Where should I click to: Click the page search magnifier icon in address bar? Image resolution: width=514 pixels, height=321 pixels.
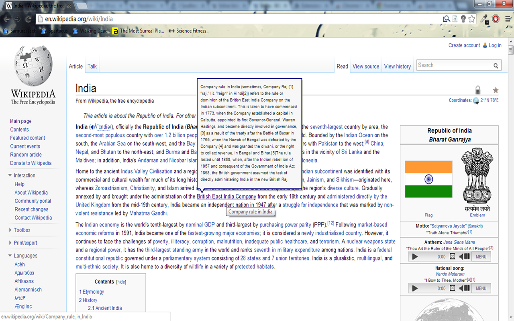tap(447, 19)
